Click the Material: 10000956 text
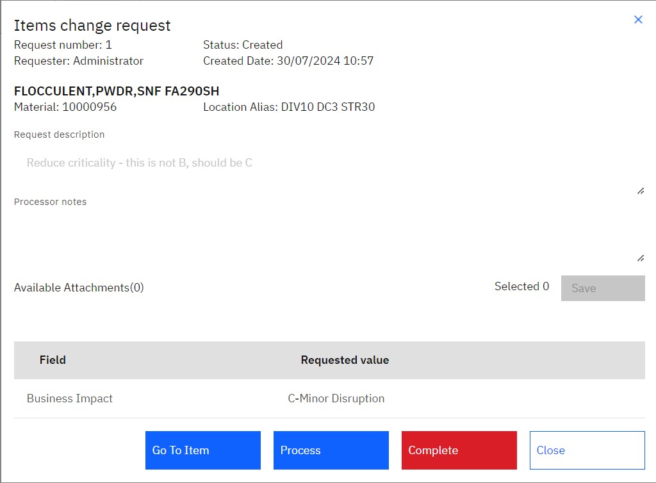The image size is (656, 483). pos(65,107)
